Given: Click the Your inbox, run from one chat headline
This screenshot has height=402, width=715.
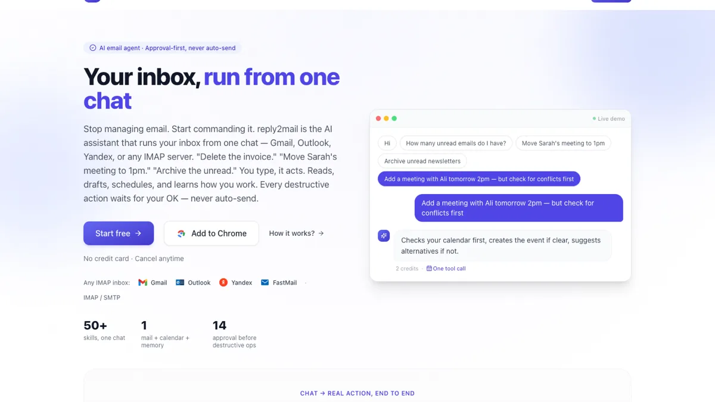Looking at the screenshot, I should 212,89.
